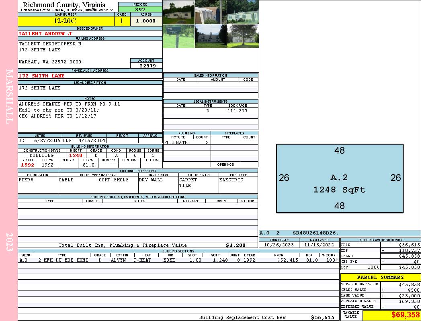Click the blue building sketch labeled A.2
This screenshot has width=422, height=321.
340,179
